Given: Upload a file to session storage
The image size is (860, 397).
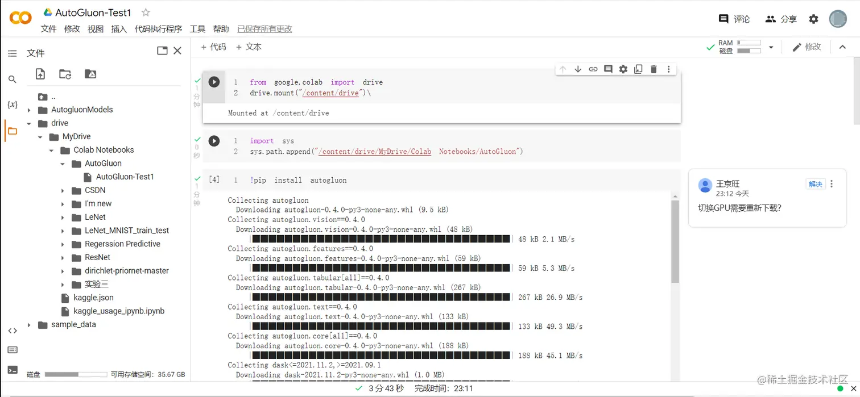Looking at the screenshot, I should pos(40,74).
